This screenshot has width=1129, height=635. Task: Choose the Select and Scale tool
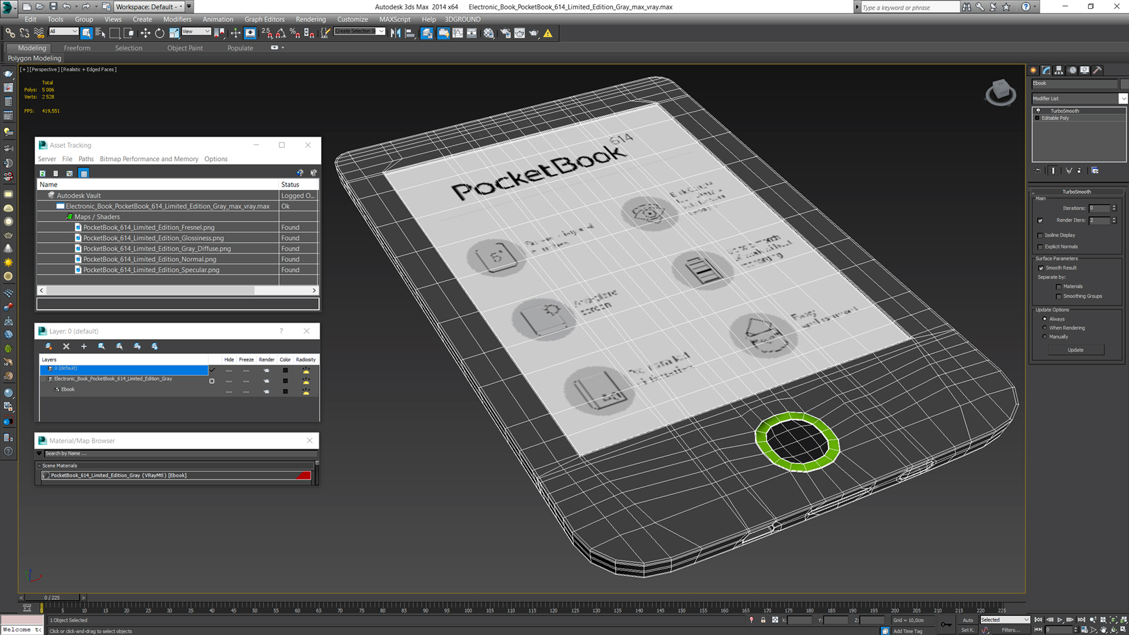[x=174, y=33]
